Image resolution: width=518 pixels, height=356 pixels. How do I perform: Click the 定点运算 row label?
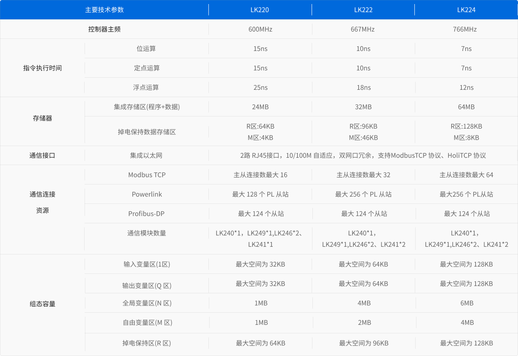pos(146,68)
